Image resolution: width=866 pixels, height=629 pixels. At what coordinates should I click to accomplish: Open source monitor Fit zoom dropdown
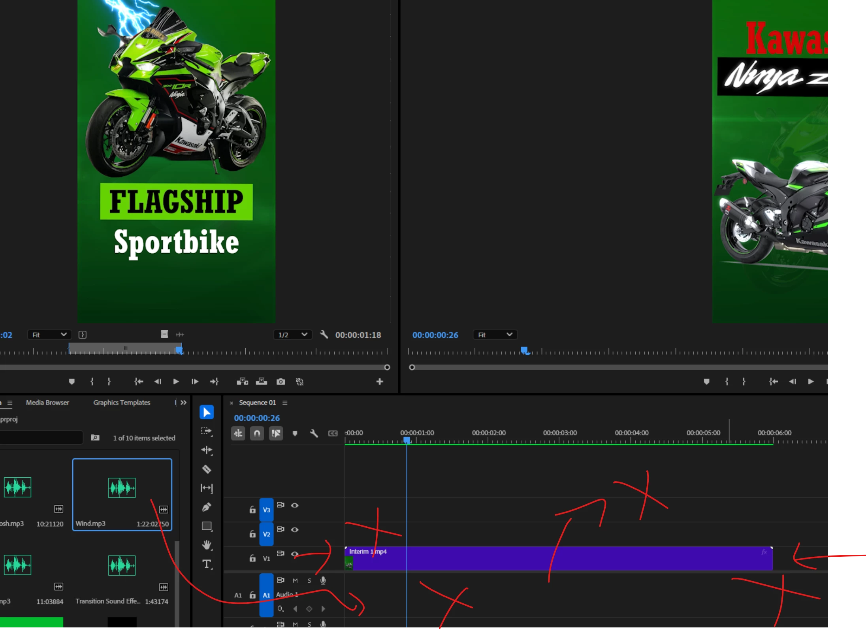pos(49,335)
